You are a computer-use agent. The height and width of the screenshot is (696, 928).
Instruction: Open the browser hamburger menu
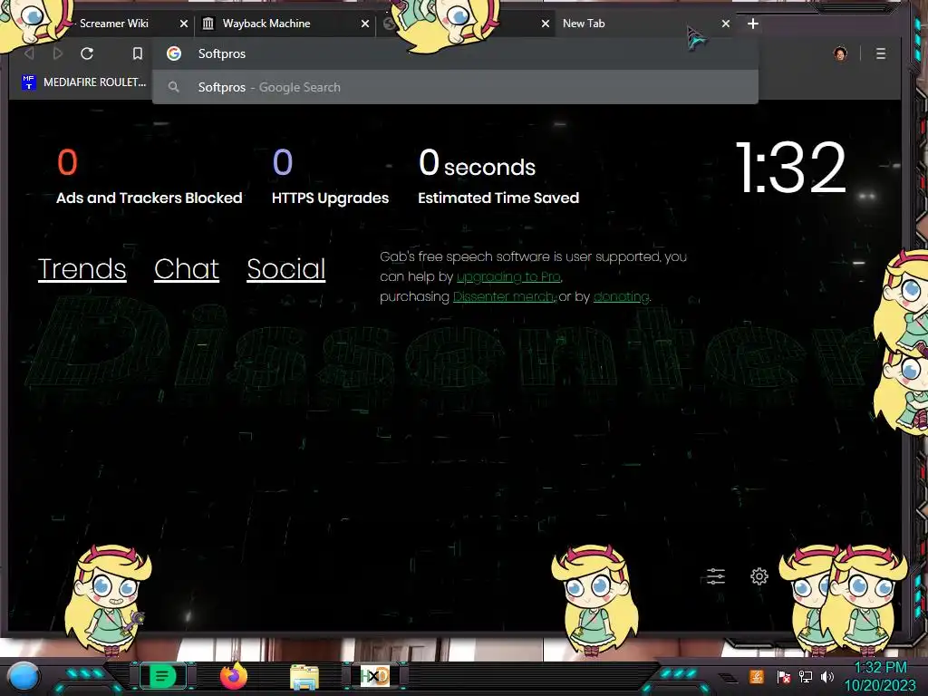881,53
